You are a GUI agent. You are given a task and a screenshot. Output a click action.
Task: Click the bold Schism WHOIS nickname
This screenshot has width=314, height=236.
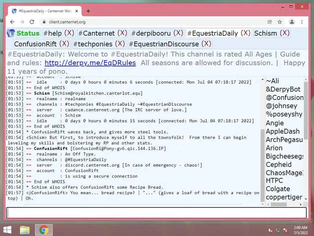point(42,93)
